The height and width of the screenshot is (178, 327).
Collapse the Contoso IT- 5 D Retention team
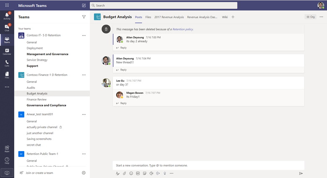click(44, 35)
